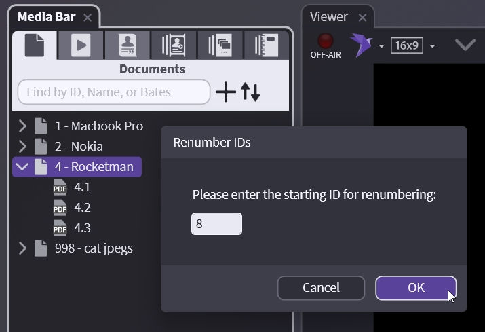Select the Viewer tab
Image resolution: width=485 pixels, height=332 pixels.
328,17
